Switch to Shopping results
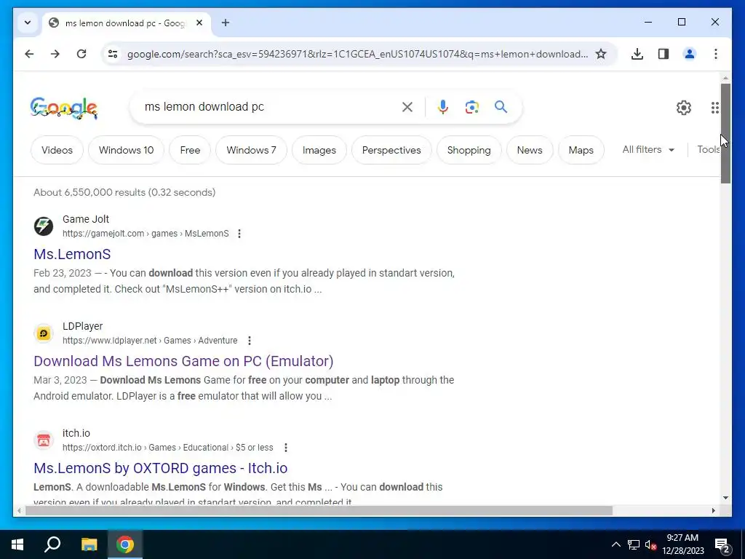This screenshot has height=559, width=745. (469, 150)
